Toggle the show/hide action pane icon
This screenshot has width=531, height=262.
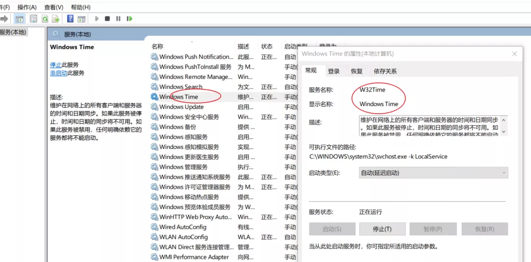pyautogui.click(x=81, y=19)
